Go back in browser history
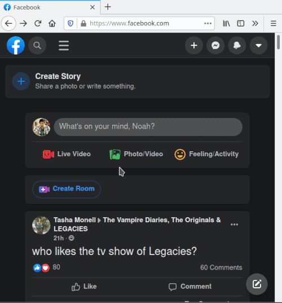This screenshot has width=282, height=303. tap(8, 23)
